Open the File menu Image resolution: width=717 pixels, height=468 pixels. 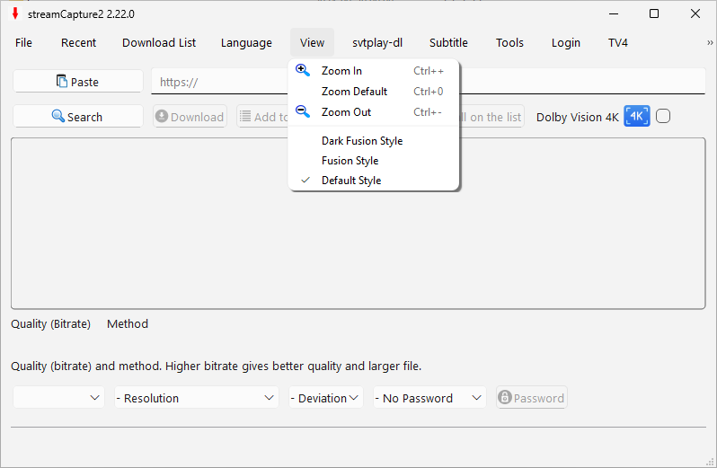[23, 42]
